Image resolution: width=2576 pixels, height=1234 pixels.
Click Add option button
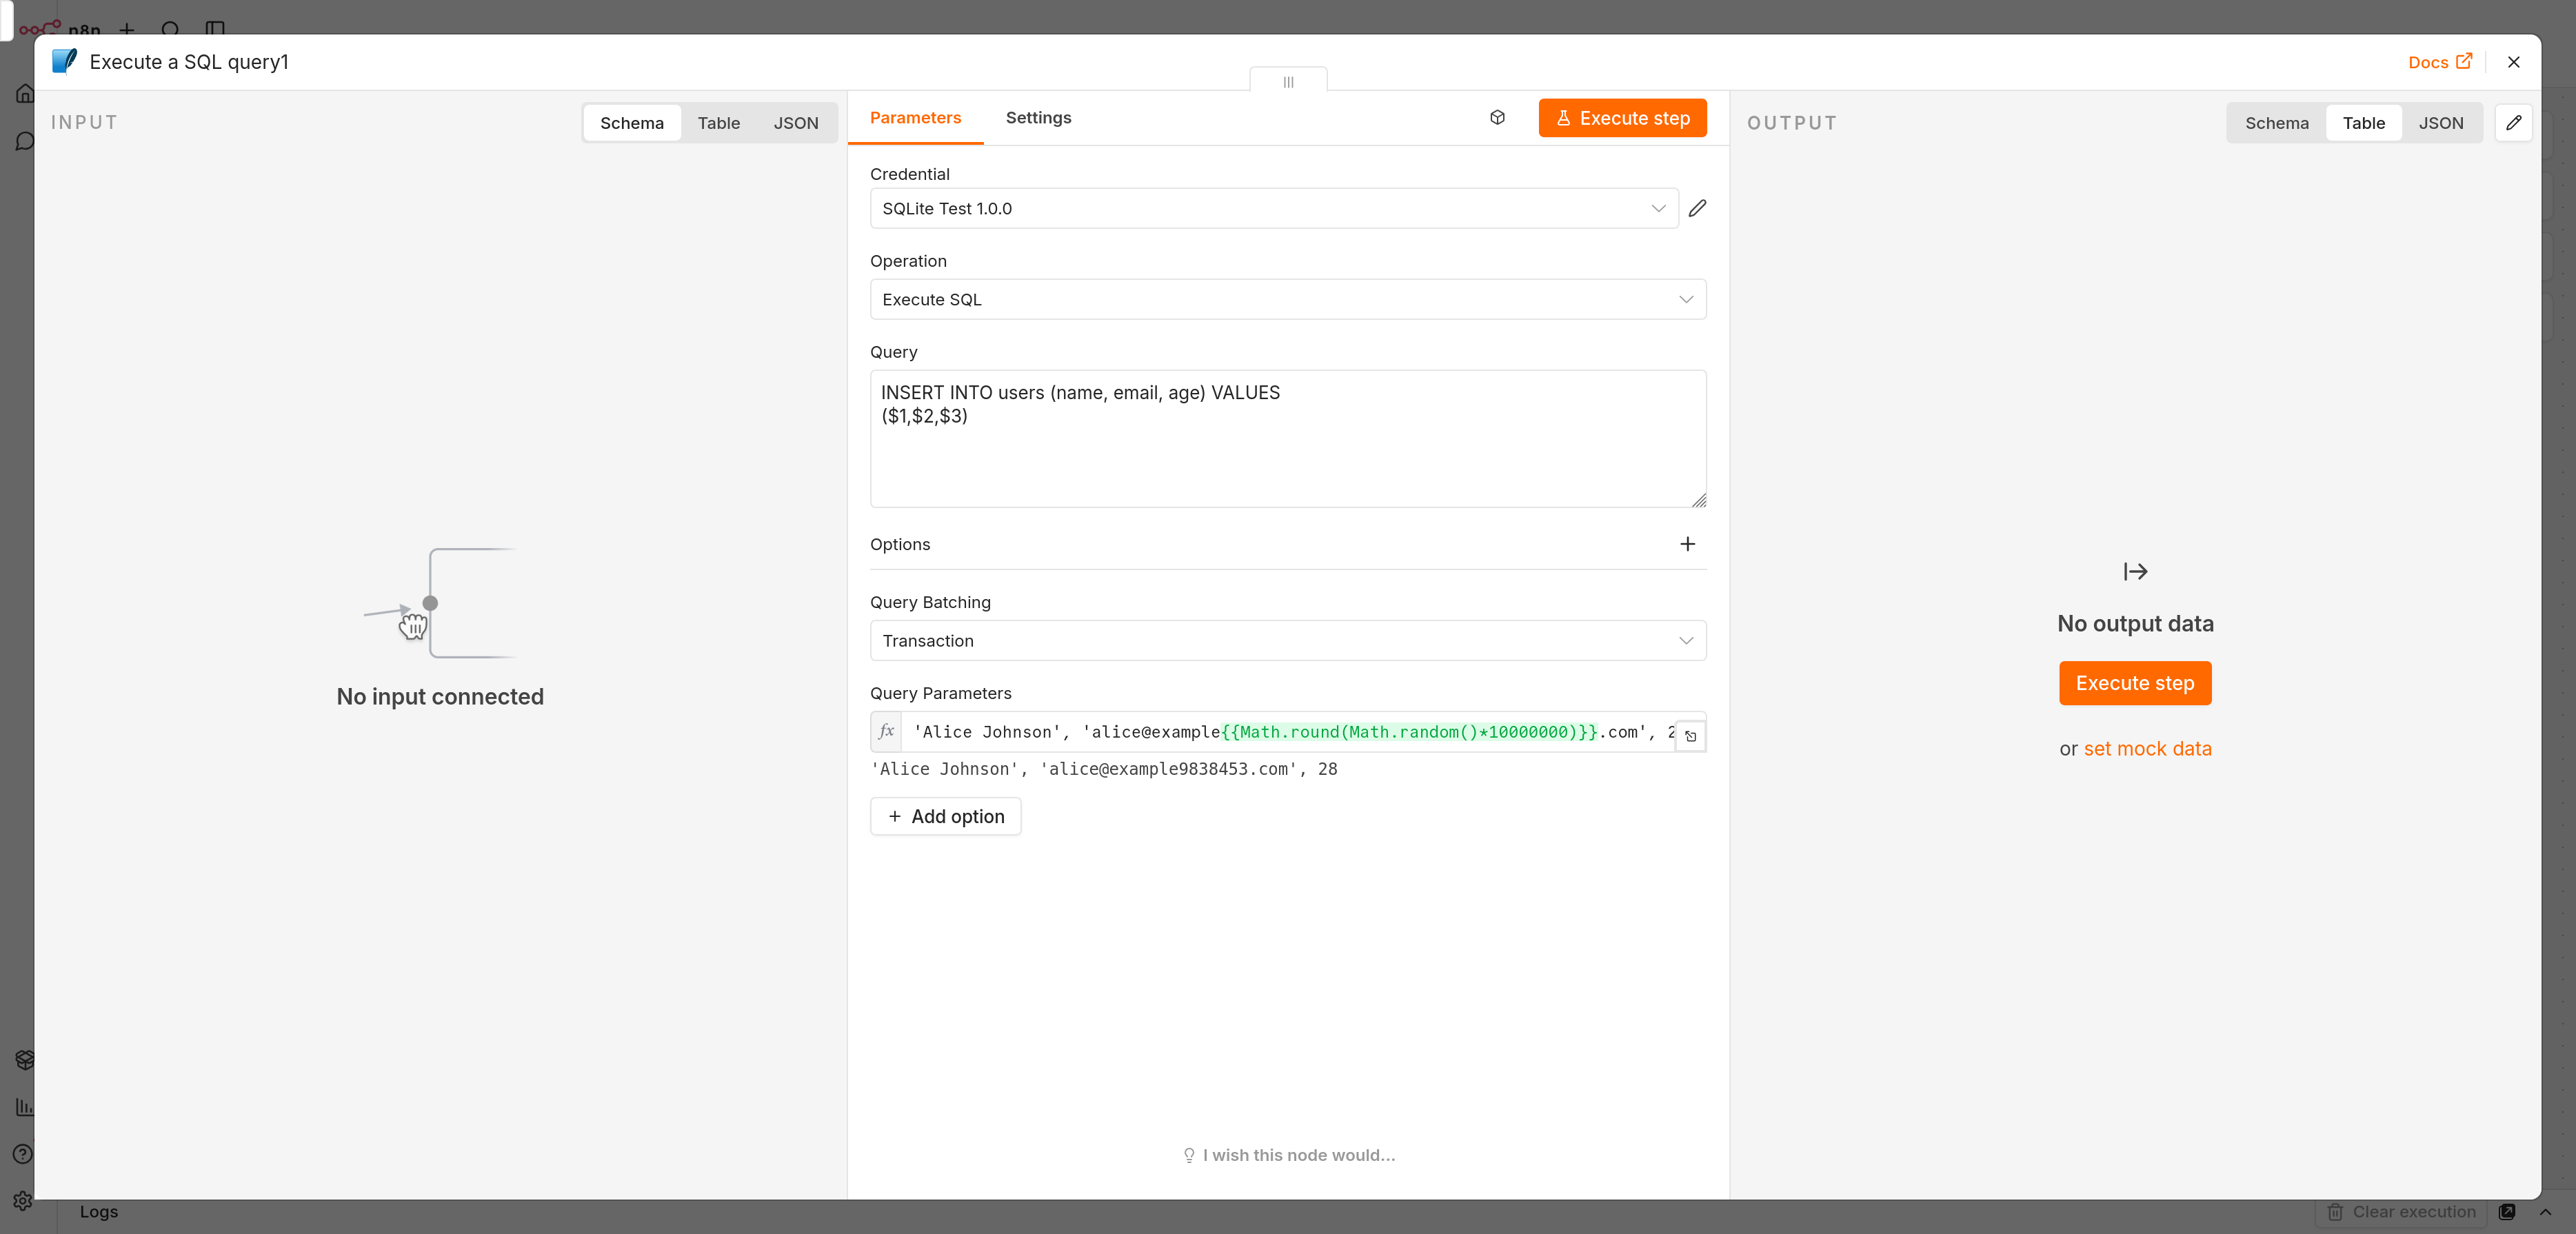coord(945,816)
